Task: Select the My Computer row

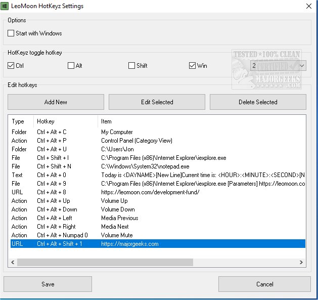Action: (x=158, y=132)
